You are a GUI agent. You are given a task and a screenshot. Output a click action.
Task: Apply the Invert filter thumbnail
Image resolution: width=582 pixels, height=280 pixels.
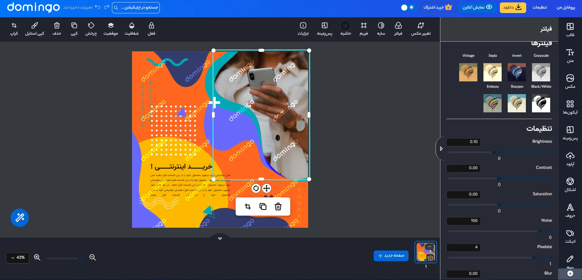point(517,72)
